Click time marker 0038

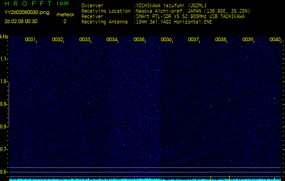220,39
